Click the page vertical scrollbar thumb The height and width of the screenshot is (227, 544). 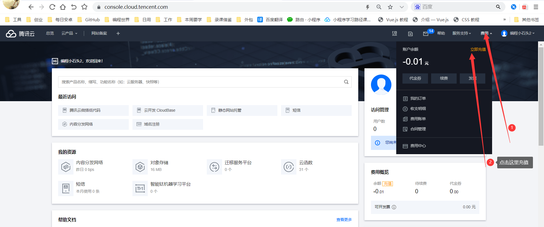coord(541,96)
